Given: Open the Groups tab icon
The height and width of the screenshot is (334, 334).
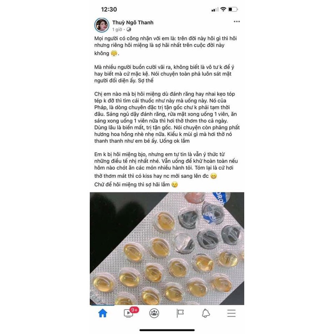Looking at the screenshot, I should pyautogui.click(x=154, y=313).
